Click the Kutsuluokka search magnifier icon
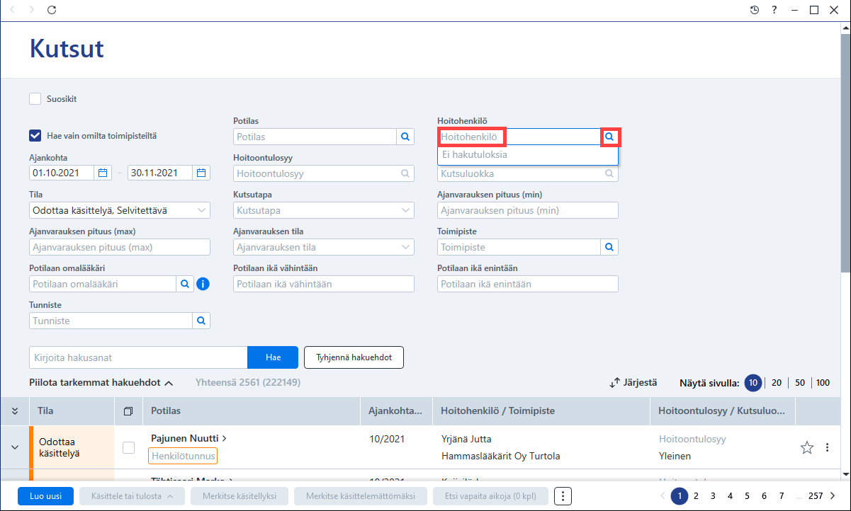 (x=609, y=173)
